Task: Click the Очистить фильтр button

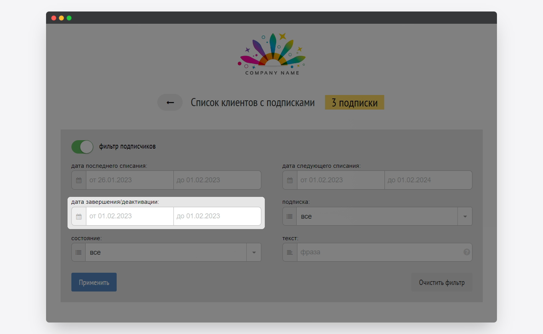Action: pos(442,282)
